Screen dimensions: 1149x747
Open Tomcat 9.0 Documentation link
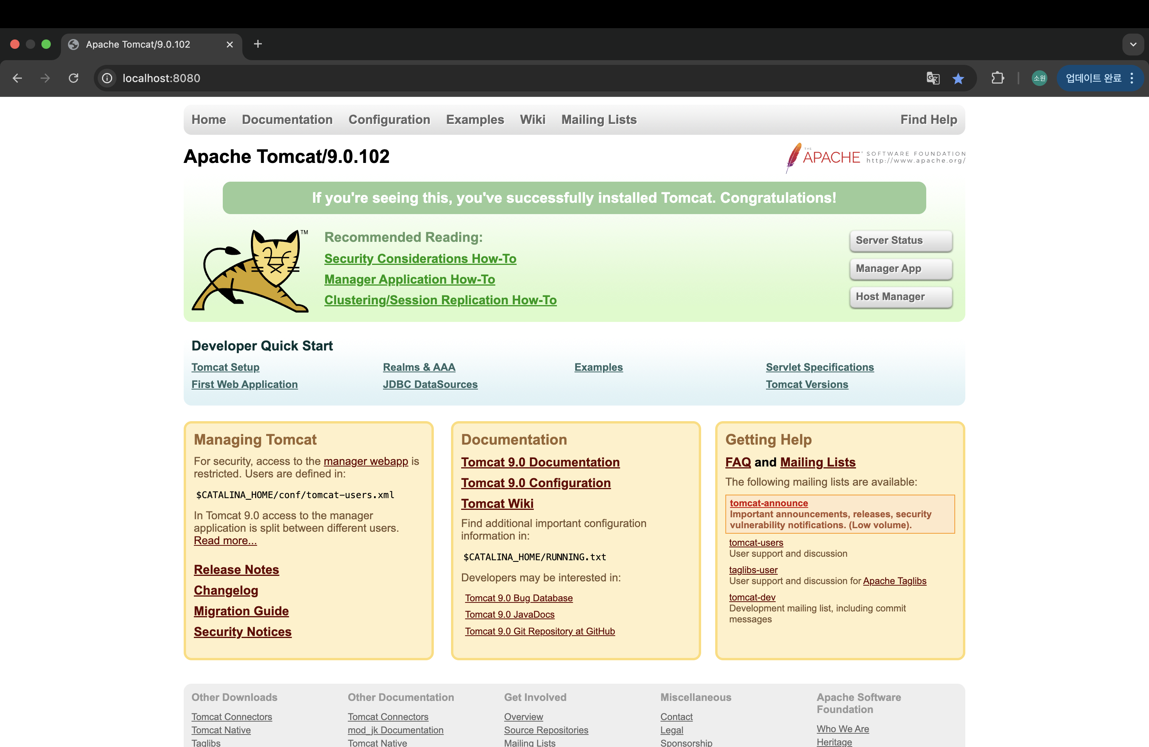[x=540, y=462]
